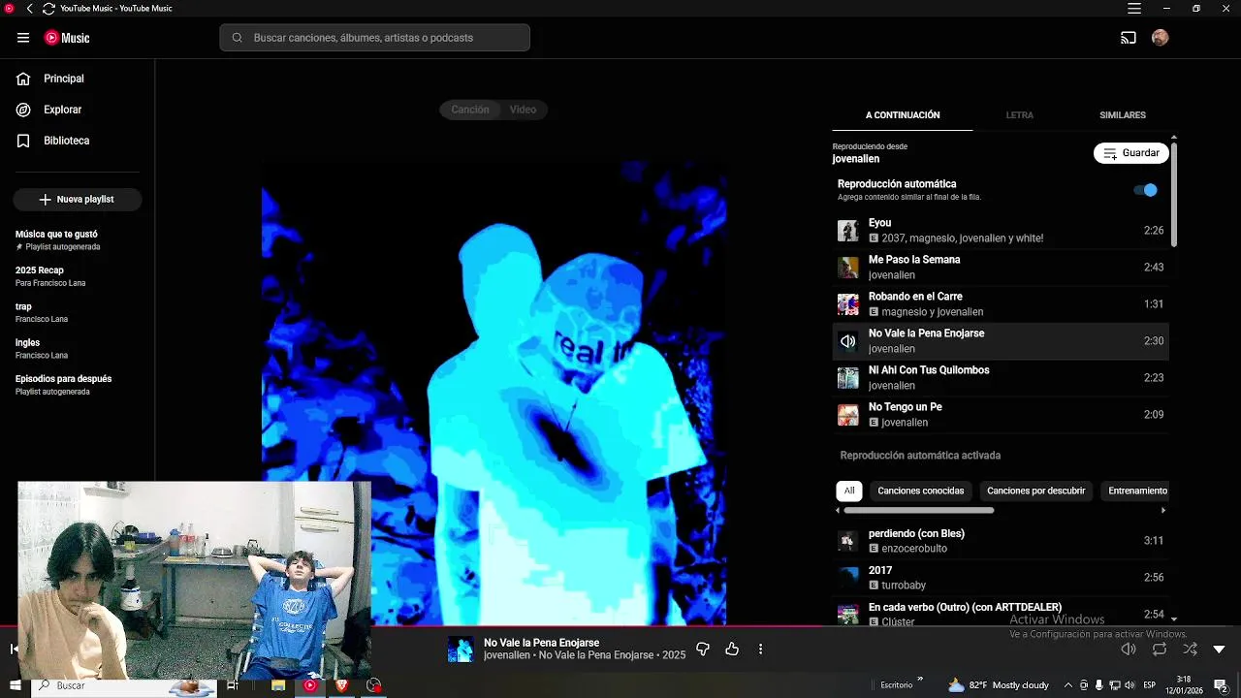
Task: Play perdiendo (con Bles) suggestion
Action: click(x=1001, y=541)
